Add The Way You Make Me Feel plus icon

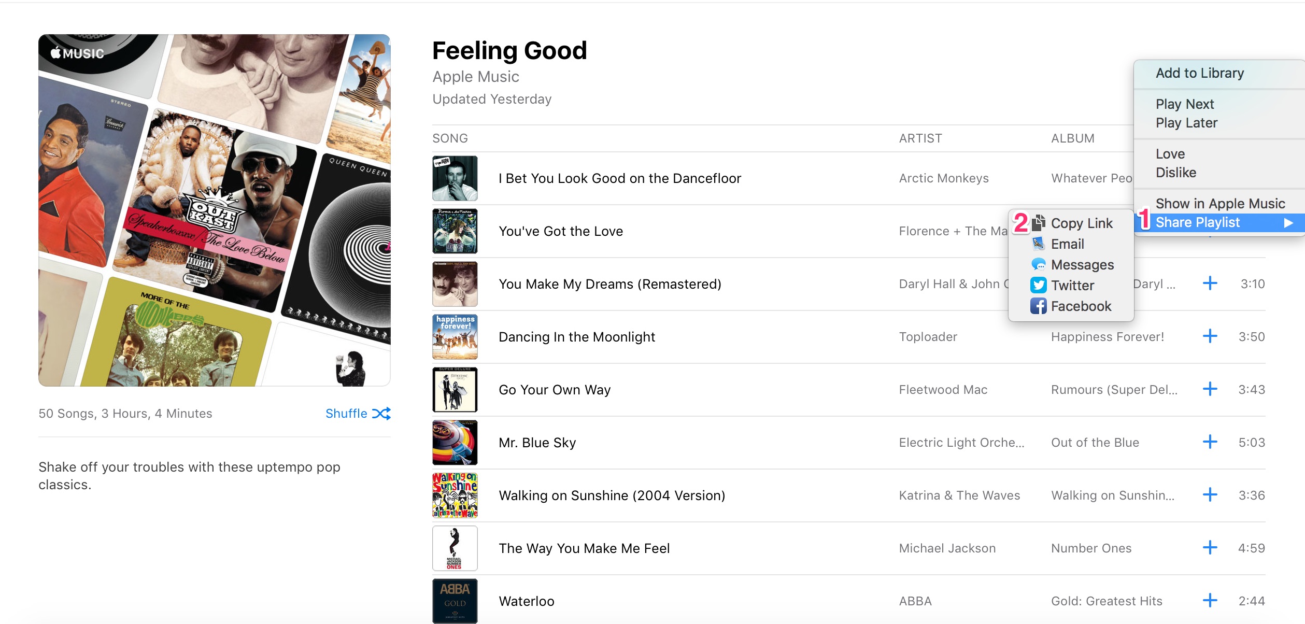[1210, 548]
